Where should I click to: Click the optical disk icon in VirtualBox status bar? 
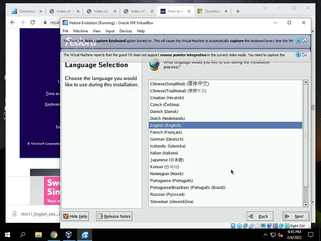239,226
